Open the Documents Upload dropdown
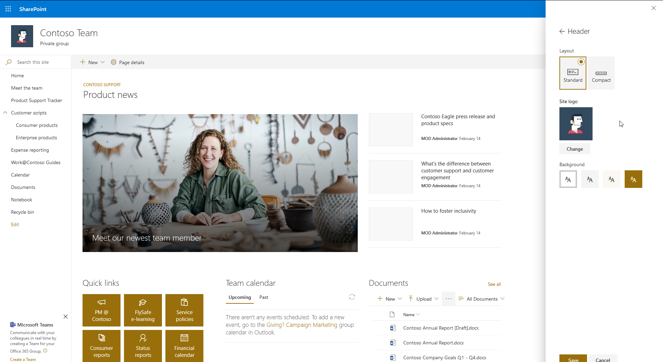 tap(423, 299)
